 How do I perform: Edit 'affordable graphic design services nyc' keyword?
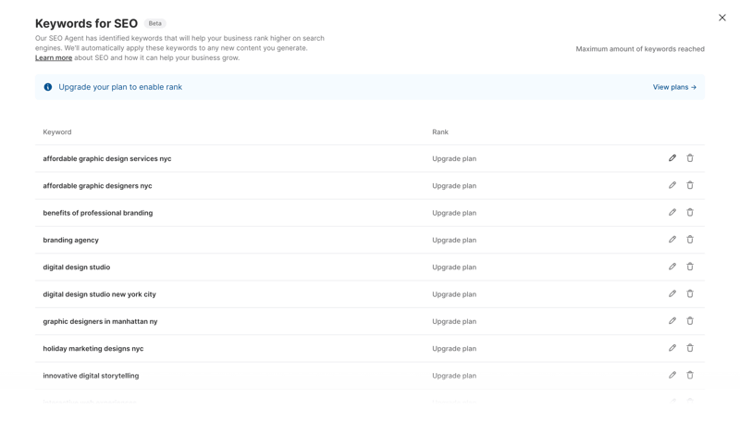point(672,158)
